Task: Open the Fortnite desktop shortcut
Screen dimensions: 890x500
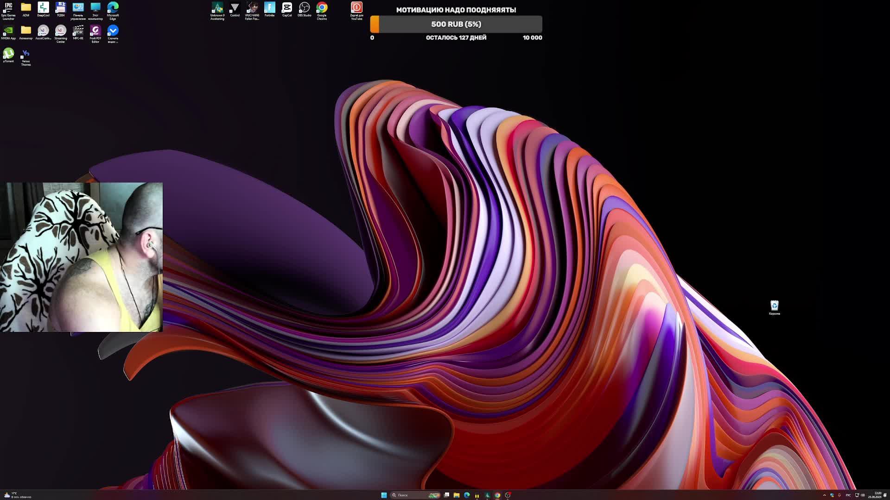Action: click(269, 8)
